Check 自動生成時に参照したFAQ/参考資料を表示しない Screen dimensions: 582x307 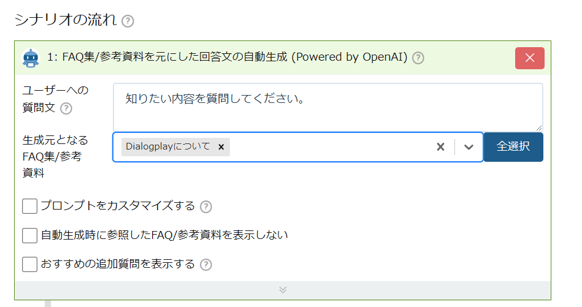pos(29,235)
